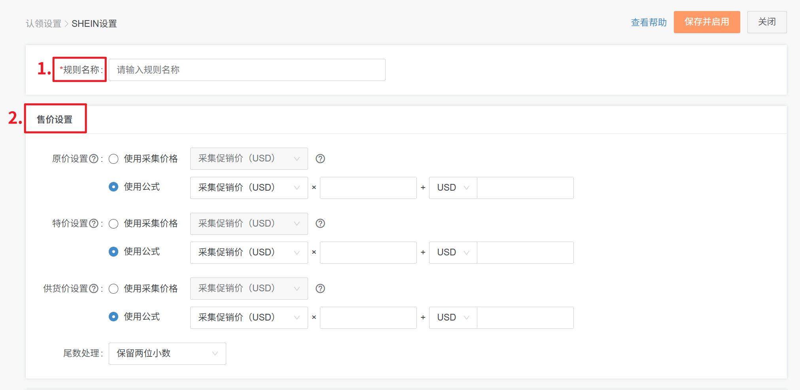Open the 尾数处理 rounding dropdown

click(x=167, y=353)
